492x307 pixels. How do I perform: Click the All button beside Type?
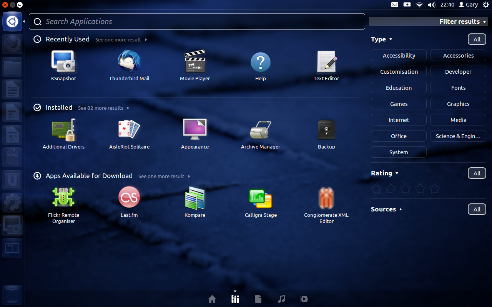pyautogui.click(x=477, y=40)
